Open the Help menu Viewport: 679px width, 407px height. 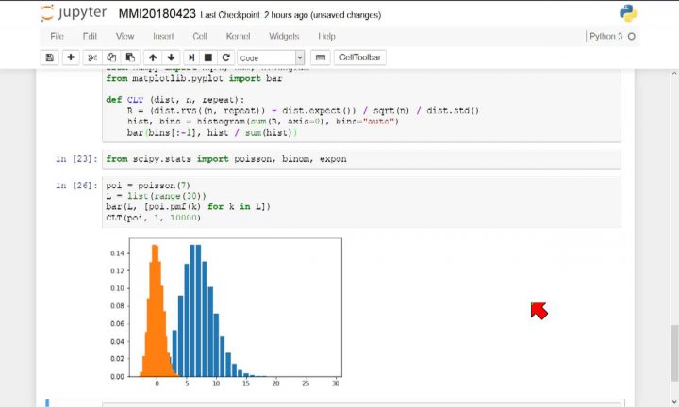click(326, 36)
